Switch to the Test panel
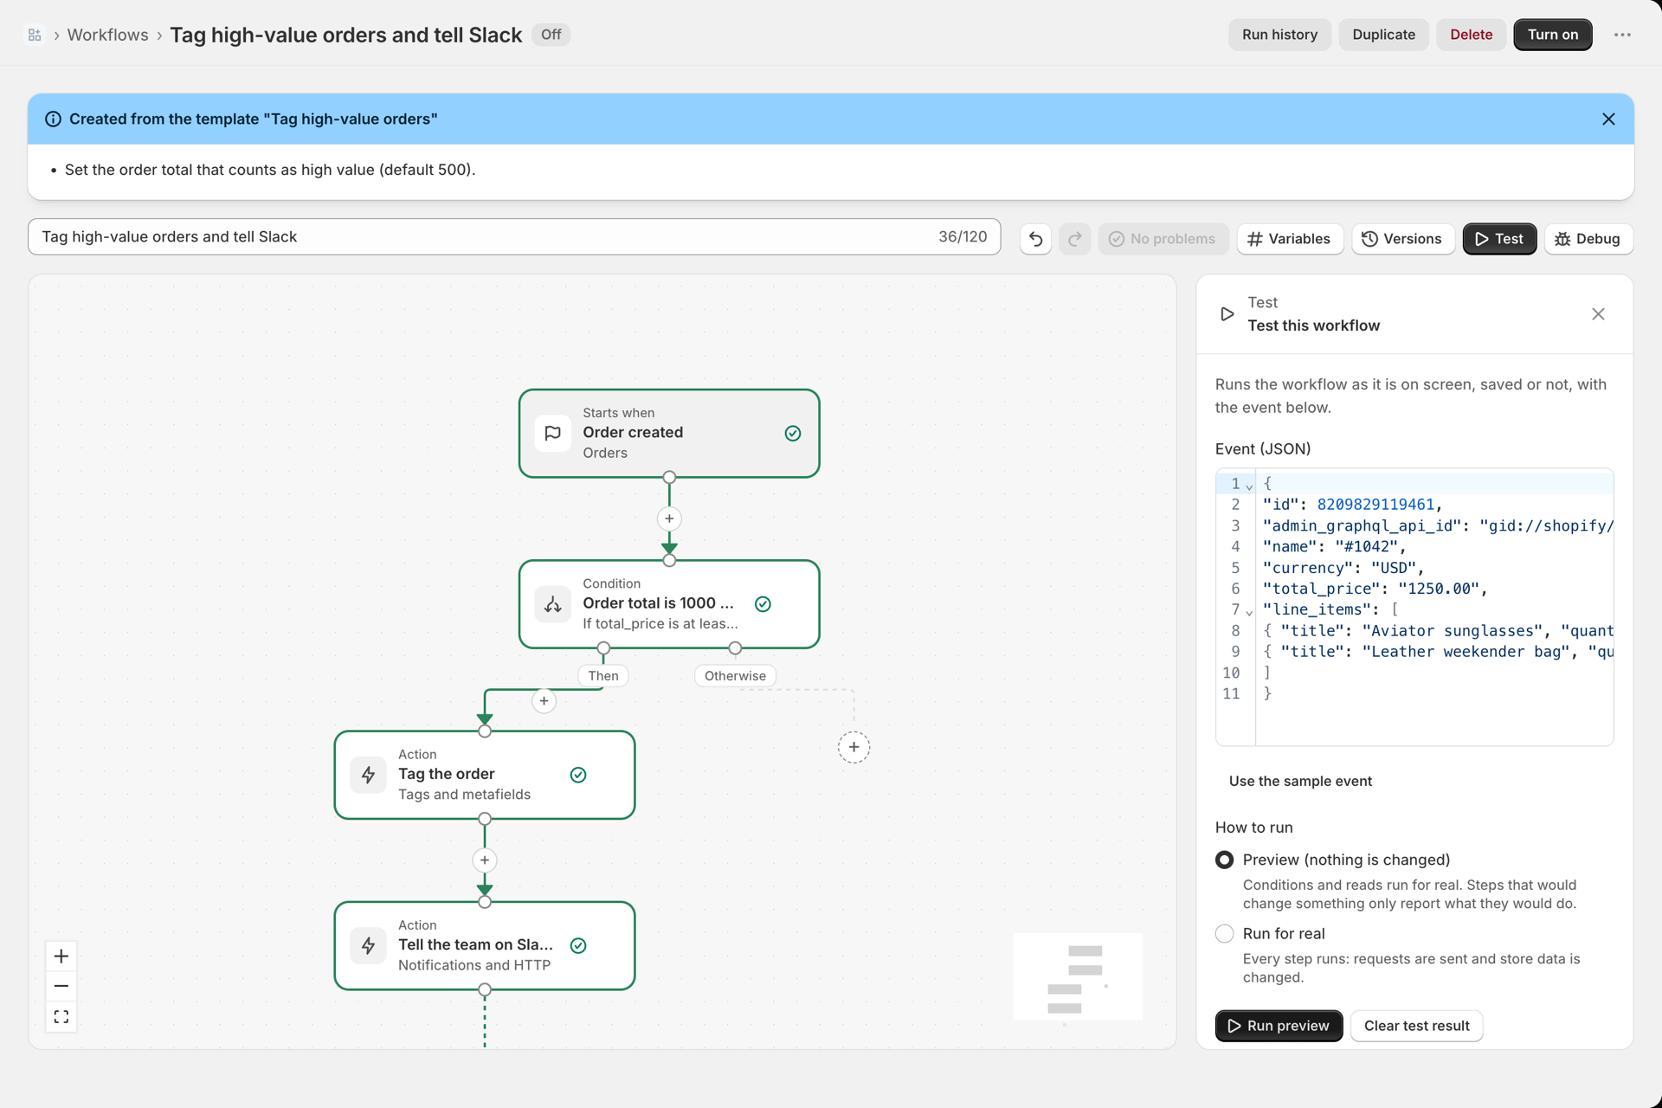This screenshot has width=1662, height=1108. point(1499,239)
